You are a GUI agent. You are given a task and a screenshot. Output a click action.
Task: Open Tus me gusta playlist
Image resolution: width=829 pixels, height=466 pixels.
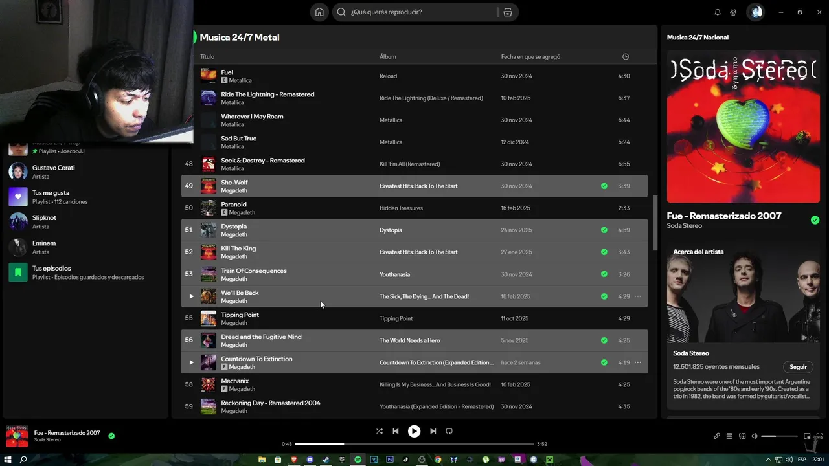tap(85, 197)
